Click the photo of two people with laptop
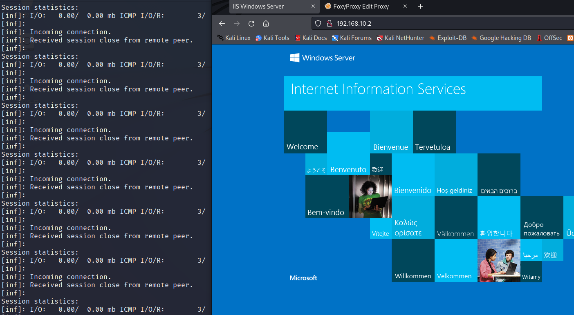Image resolution: width=574 pixels, height=315 pixels. pyautogui.click(x=499, y=261)
